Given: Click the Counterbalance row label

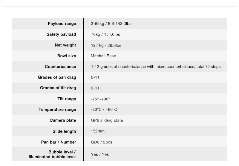Looking at the screenshot, I should tap(60, 67).
